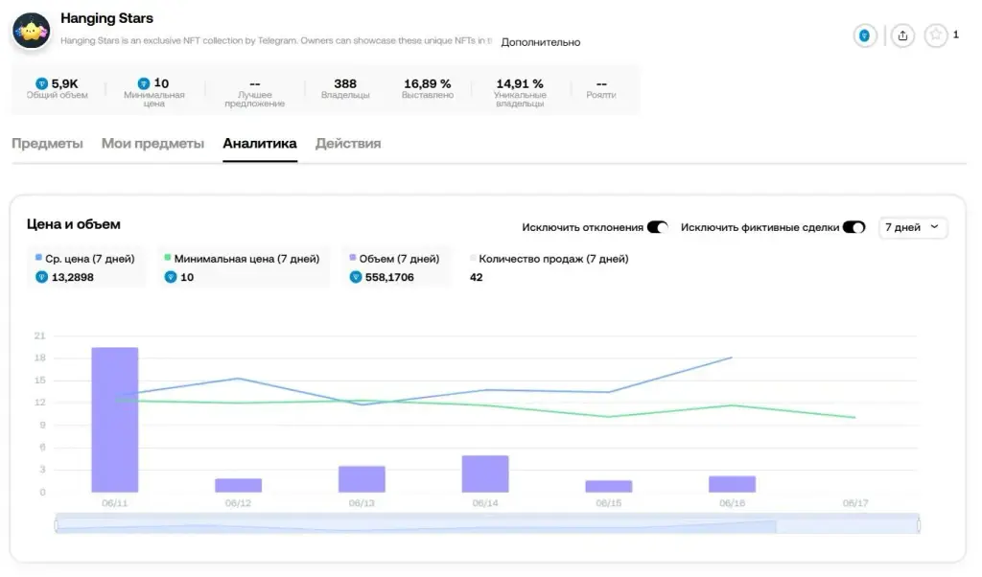Toggle Исключить отклонения switch
982x577 pixels.
click(658, 227)
